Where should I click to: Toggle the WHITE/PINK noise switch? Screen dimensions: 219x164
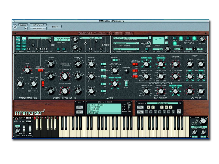point(126,84)
